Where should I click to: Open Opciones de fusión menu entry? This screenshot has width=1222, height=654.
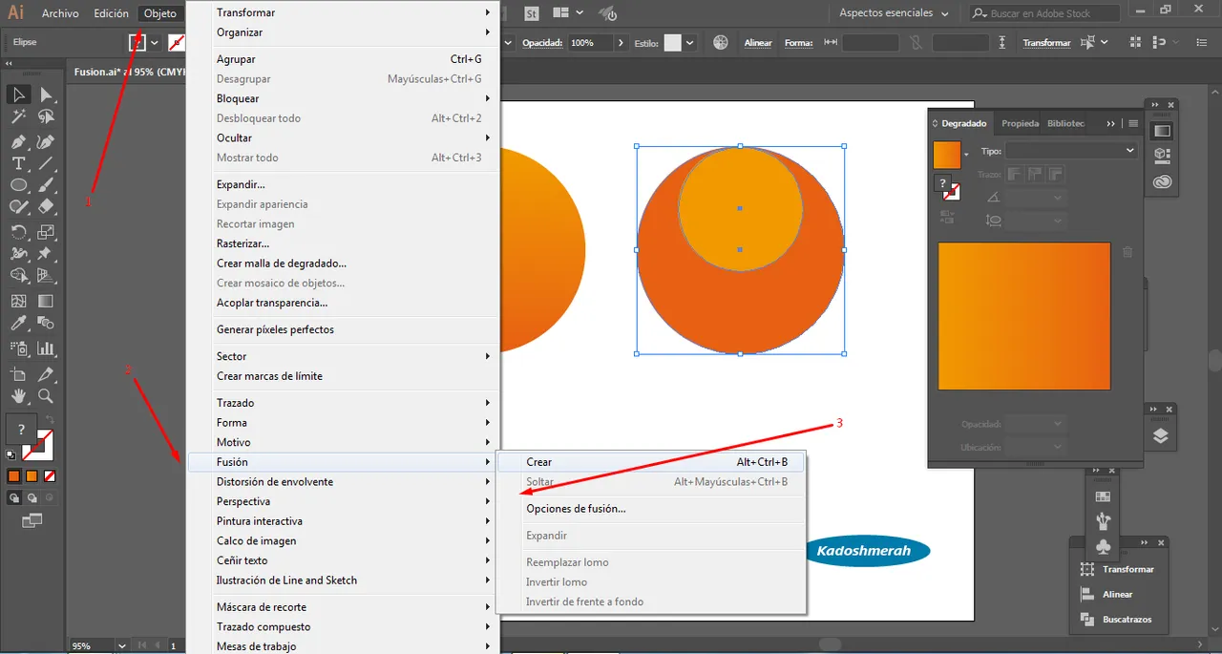pos(576,509)
